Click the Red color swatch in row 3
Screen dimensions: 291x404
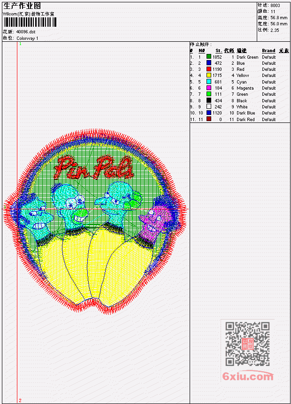pyautogui.click(x=209, y=69)
